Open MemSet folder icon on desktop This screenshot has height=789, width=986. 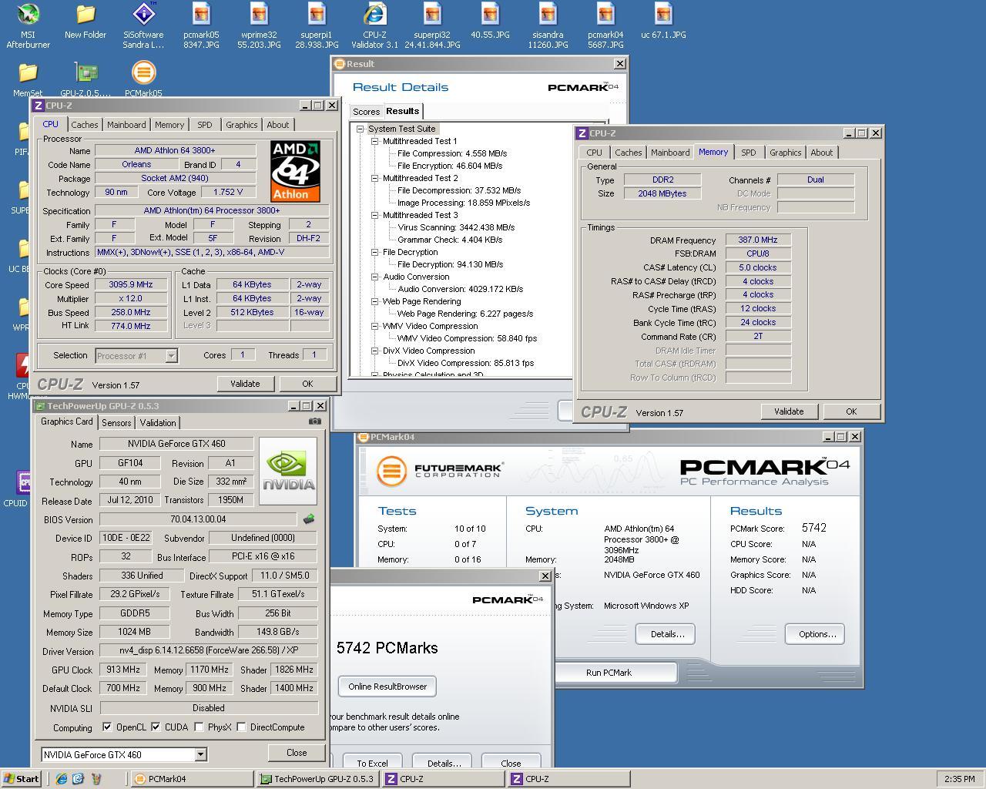pyautogui.click(x=28, y=79)
